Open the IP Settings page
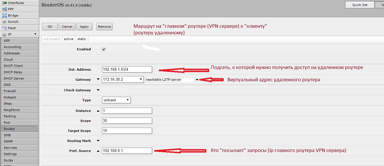The image size is (384, 166). click(x=20, y=154)
